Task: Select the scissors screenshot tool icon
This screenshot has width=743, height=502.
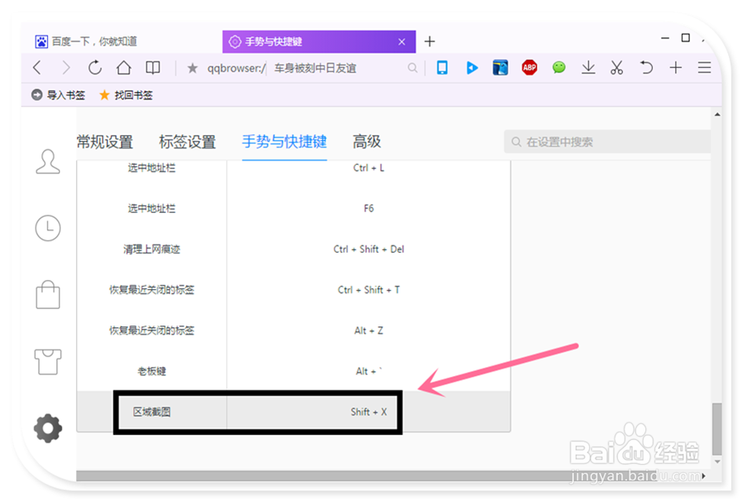Action: point(616,68)
